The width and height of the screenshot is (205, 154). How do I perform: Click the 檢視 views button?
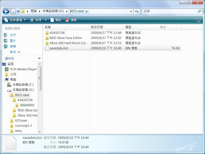(x=36, y=20)
